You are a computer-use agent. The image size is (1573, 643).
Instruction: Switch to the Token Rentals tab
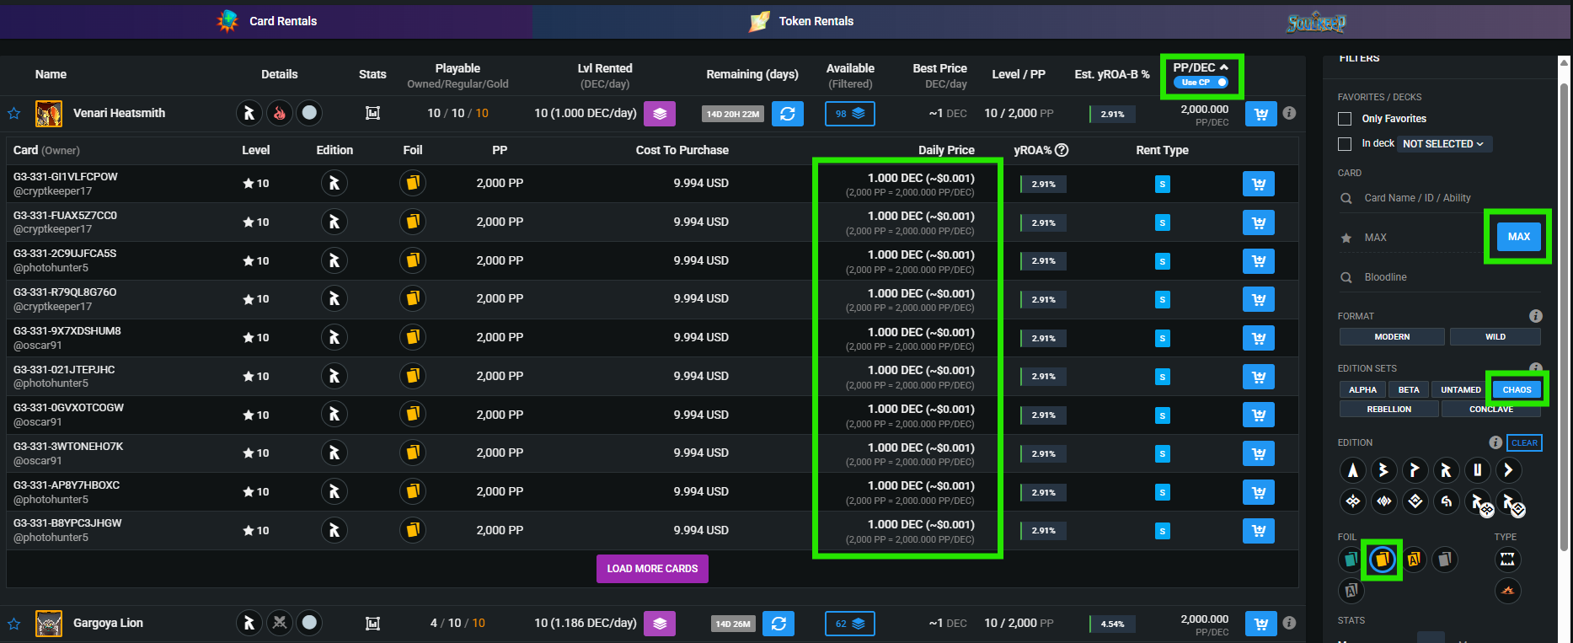pos(800,21)
